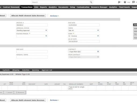Click bottom Allocate Multi-element Sales Revenue button

pyautogui.click(x=28, y=100)
